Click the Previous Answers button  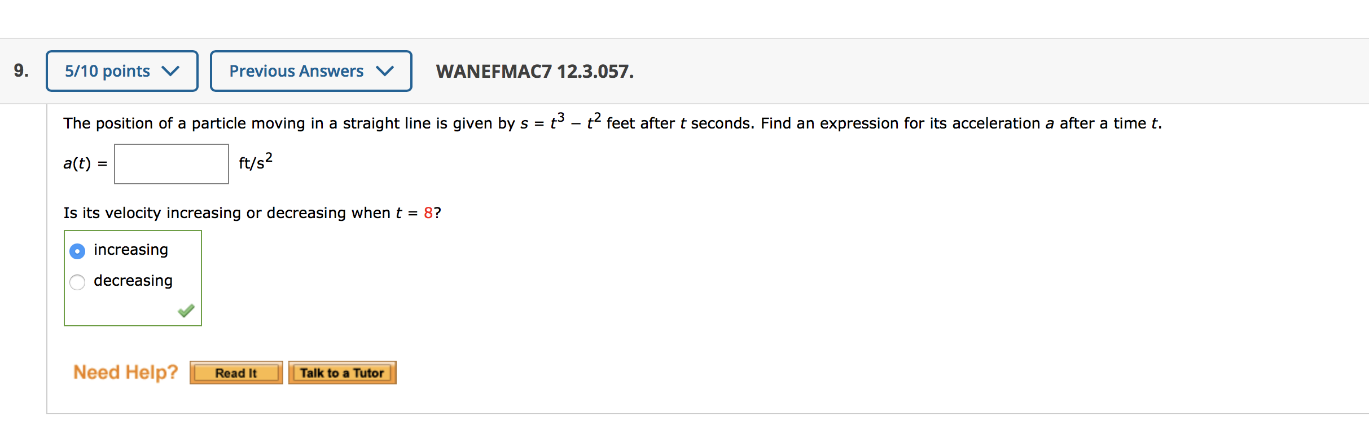point(310,71)
